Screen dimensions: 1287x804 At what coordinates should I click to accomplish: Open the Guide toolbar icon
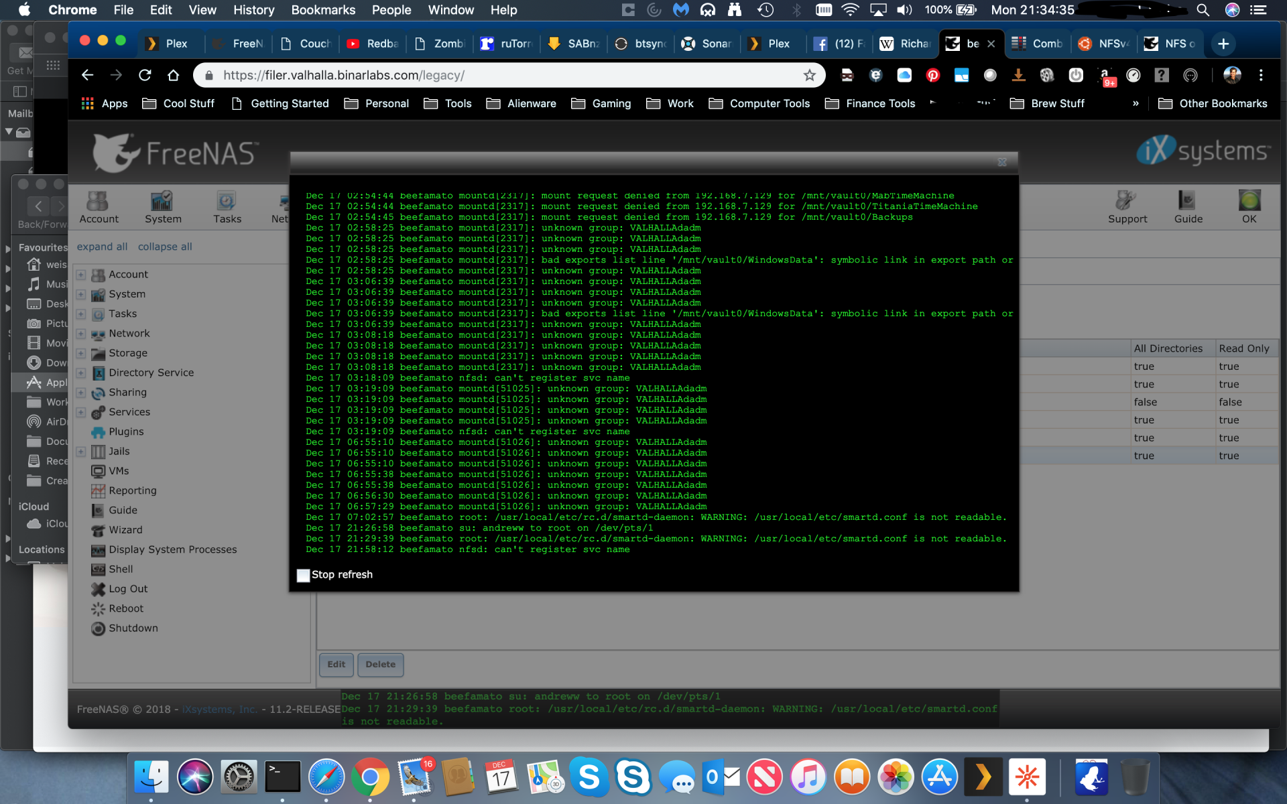[1188, 207]
